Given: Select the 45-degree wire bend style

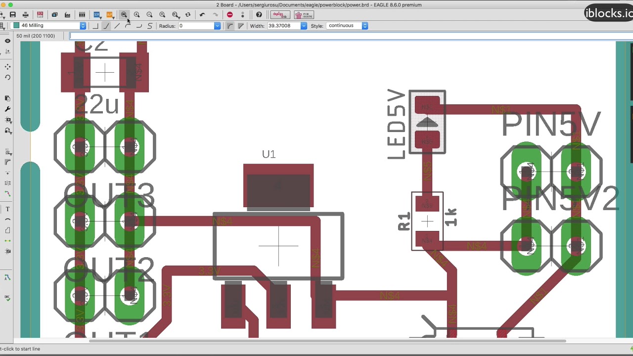Looking at the screenshot, I should [106, 26].
